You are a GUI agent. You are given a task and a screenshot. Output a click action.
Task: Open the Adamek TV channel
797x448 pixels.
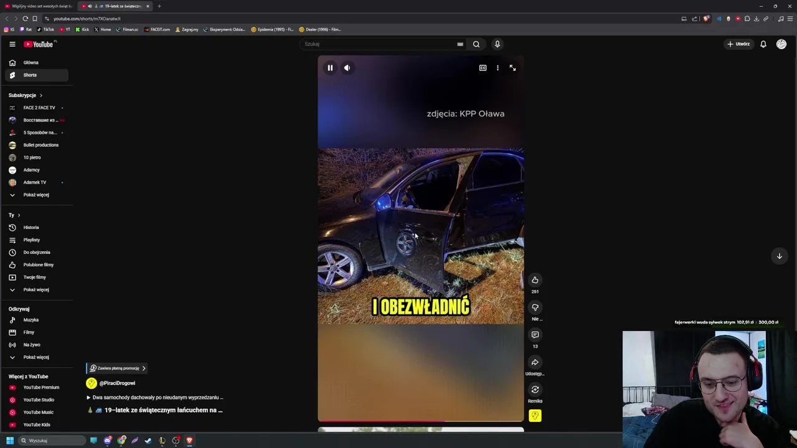pyautogui.click(x=37, y=182)
